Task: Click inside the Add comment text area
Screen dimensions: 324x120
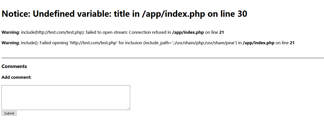Action: 66,97
